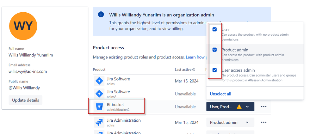Collapse the Bitbucket roles dropdown

tap(230, 107)
